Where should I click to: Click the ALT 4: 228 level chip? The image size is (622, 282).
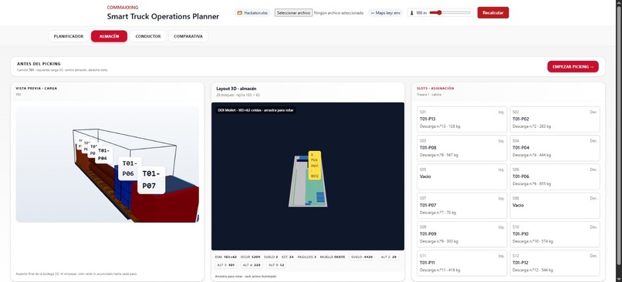click(x=251, y=265)
